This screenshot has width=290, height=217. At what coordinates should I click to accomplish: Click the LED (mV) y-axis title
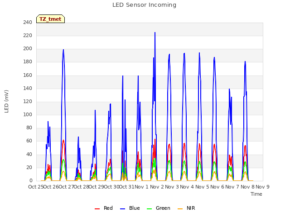point(6,101)
